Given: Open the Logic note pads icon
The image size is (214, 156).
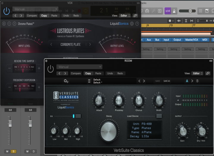Looking at the screenshot, I should click(207, 11).
